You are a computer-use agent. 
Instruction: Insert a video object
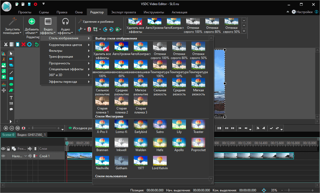[4, 77]
